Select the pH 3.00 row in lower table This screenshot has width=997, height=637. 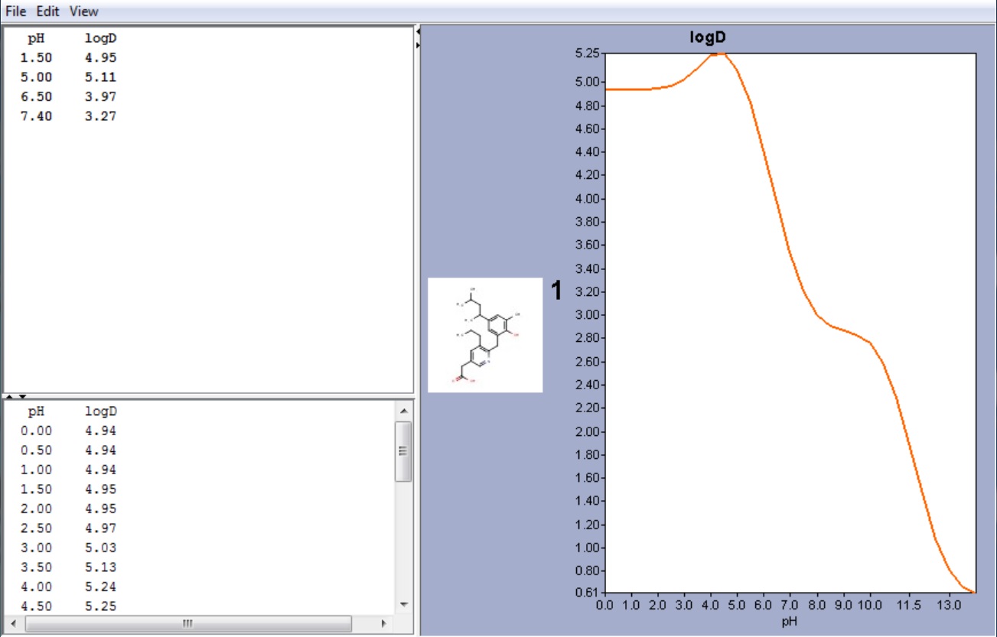tap(69, 548)
